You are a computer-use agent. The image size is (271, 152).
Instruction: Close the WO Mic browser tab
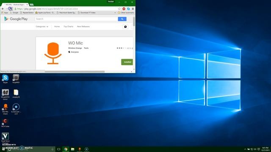[27, 5]
